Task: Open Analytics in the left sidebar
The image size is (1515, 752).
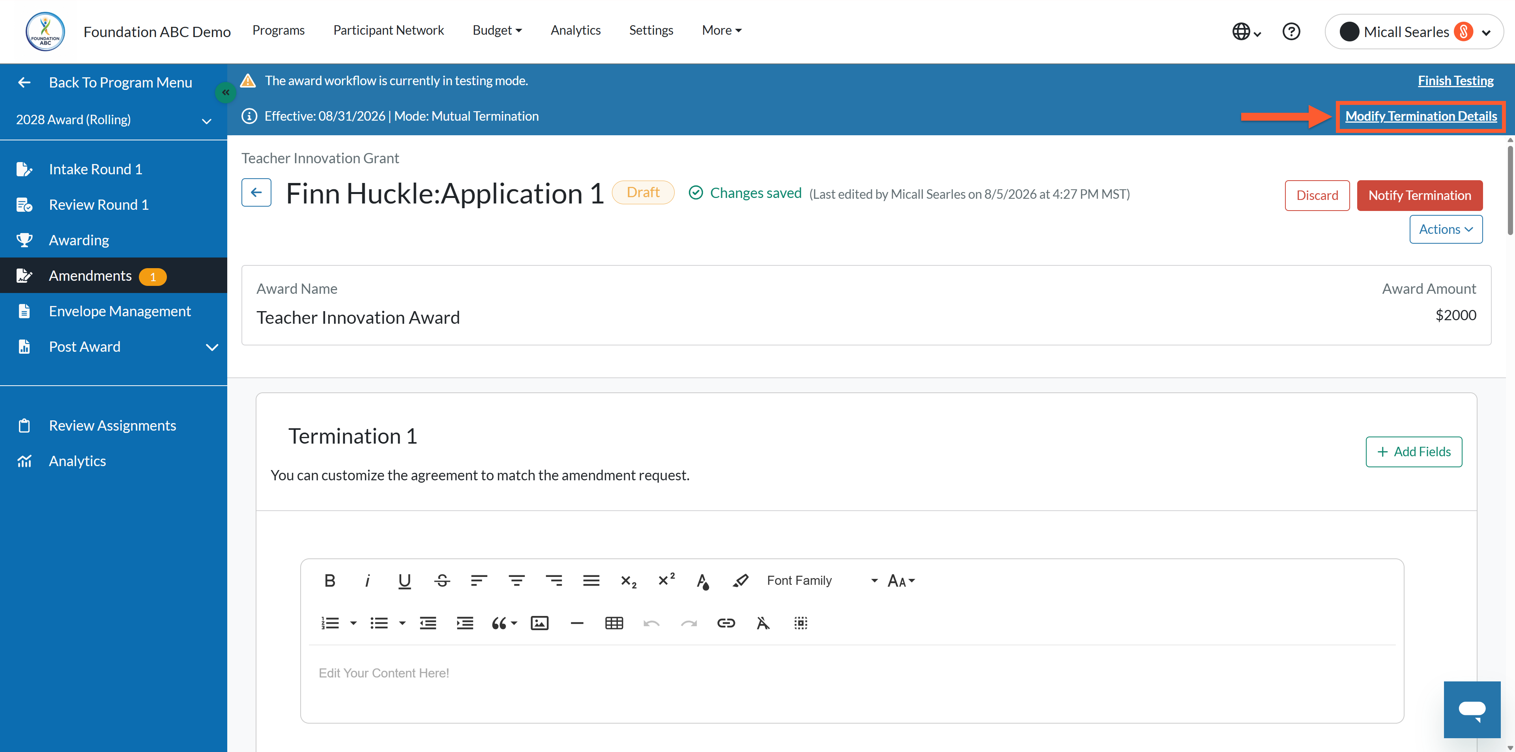Action: point(114,461)
